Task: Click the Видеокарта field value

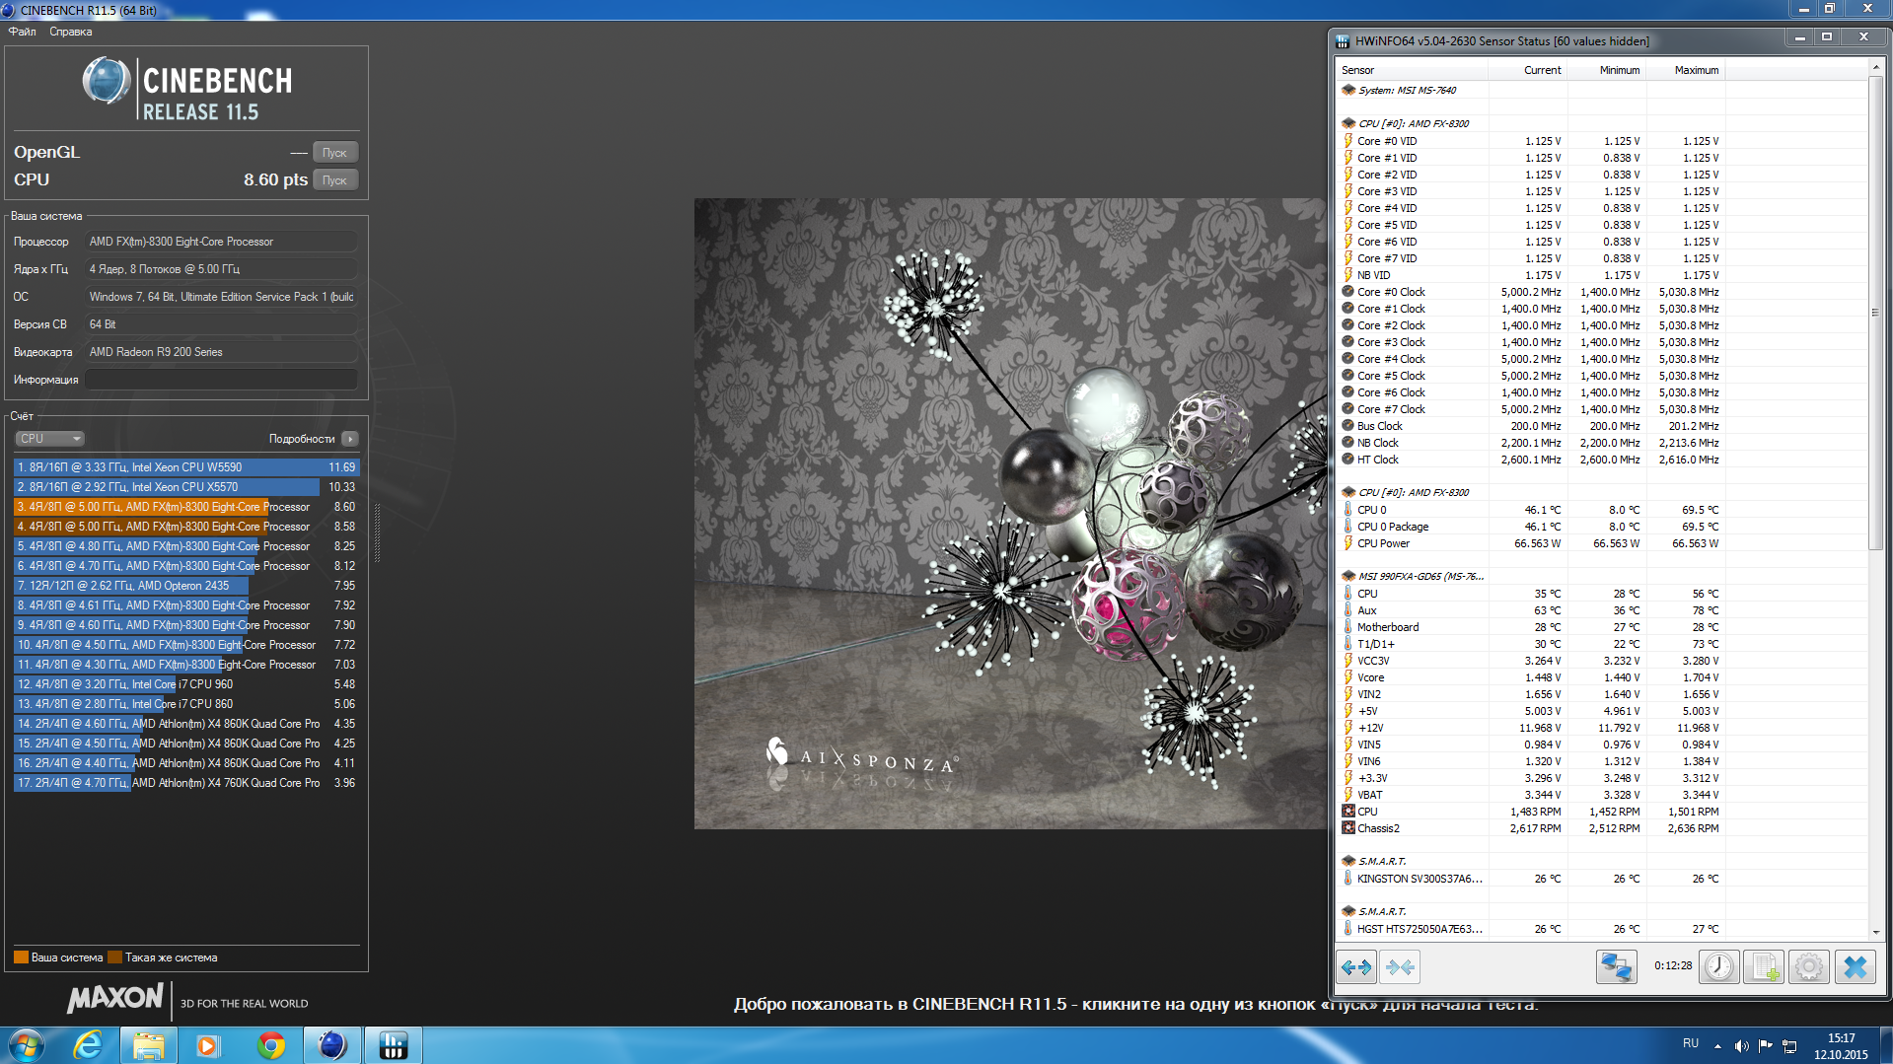Action: tap(221, 352)
